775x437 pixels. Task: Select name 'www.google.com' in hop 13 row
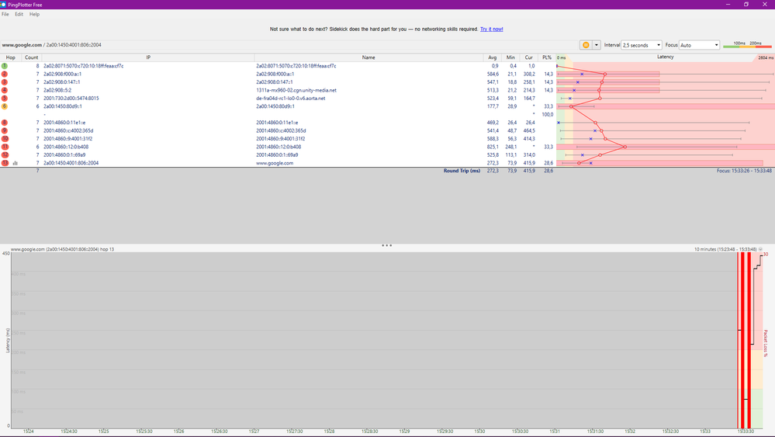(x=275, y=163)
